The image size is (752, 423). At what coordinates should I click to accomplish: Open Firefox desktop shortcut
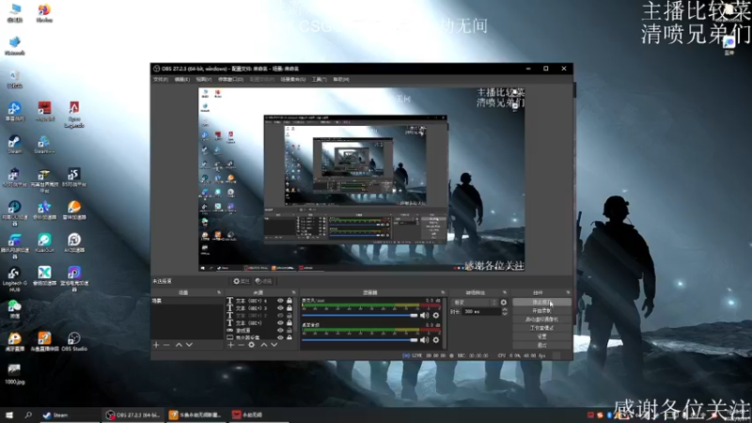click(44, 13)
